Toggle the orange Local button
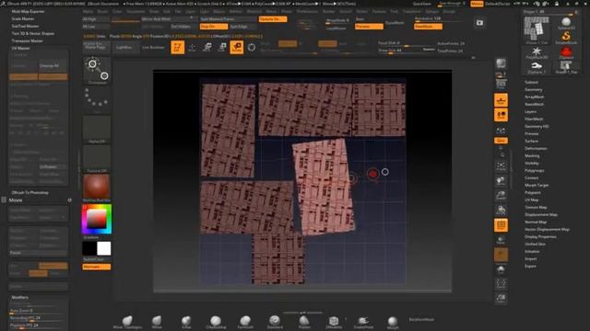Image resolution: width=590 pixels, height=331 pixels. click(501, 115)
